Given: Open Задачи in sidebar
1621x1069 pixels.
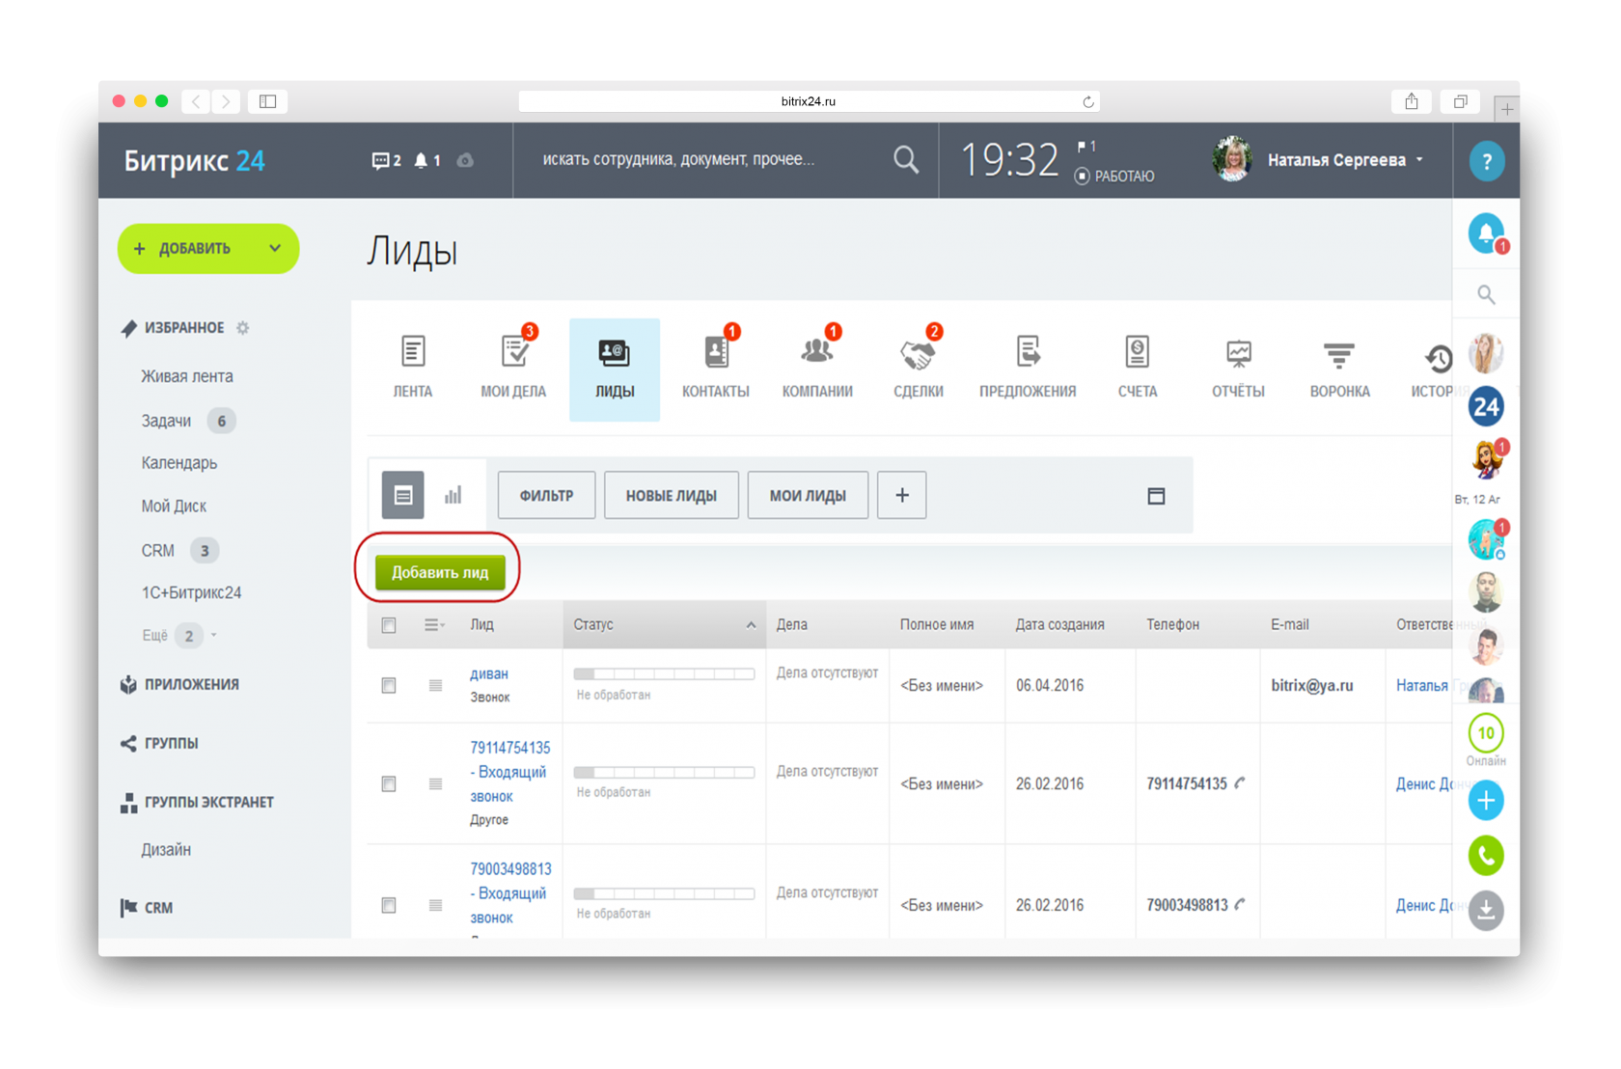Looking at the screenshot, I should 166,421.
